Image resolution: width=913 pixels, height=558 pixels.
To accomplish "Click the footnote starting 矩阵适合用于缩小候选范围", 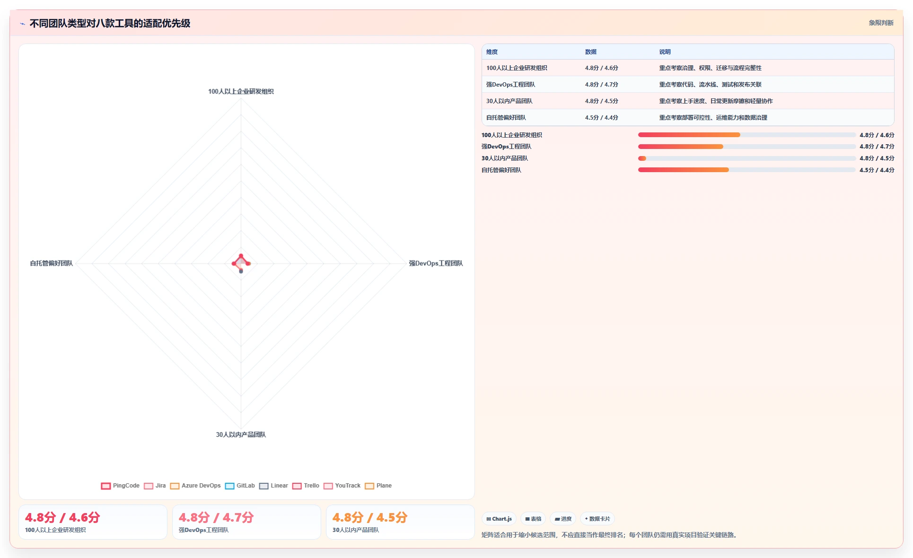I will click(x=610, y=535).
